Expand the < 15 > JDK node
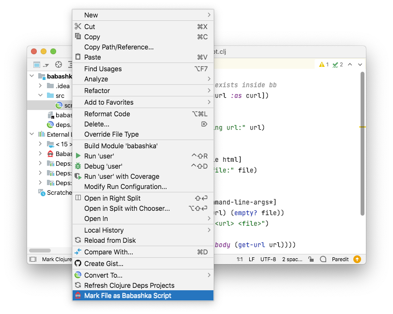Screen dimensions: 393x314 [x=40, y=144]
